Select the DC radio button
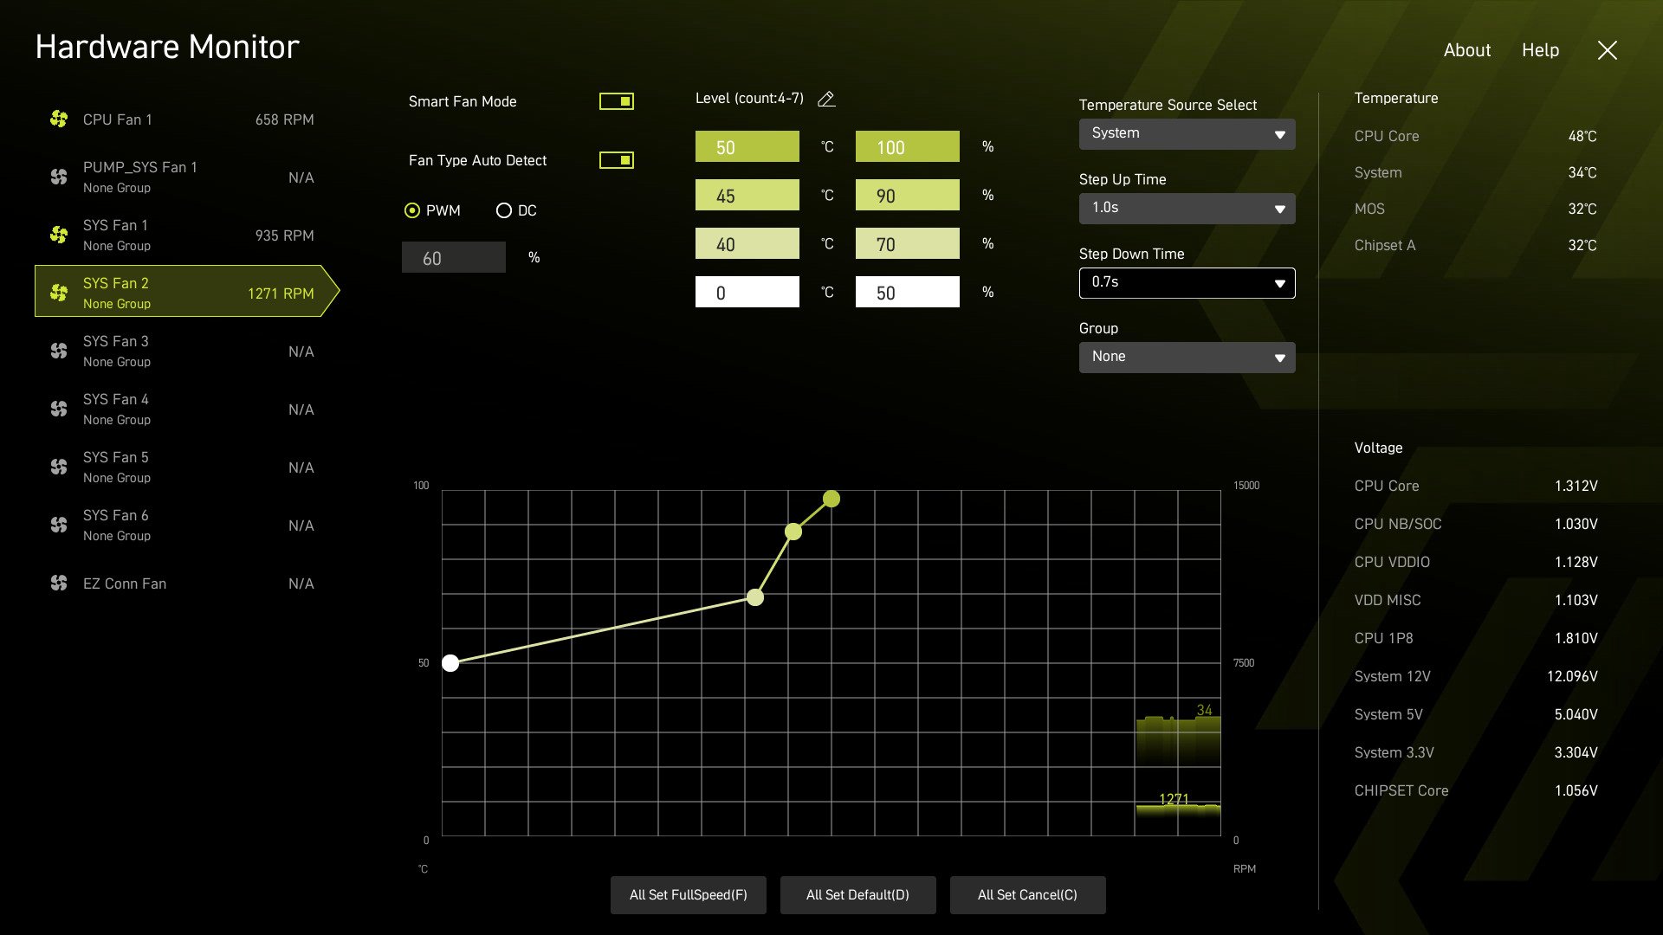This screenshot has height=935, width=1663. (504, 211)
